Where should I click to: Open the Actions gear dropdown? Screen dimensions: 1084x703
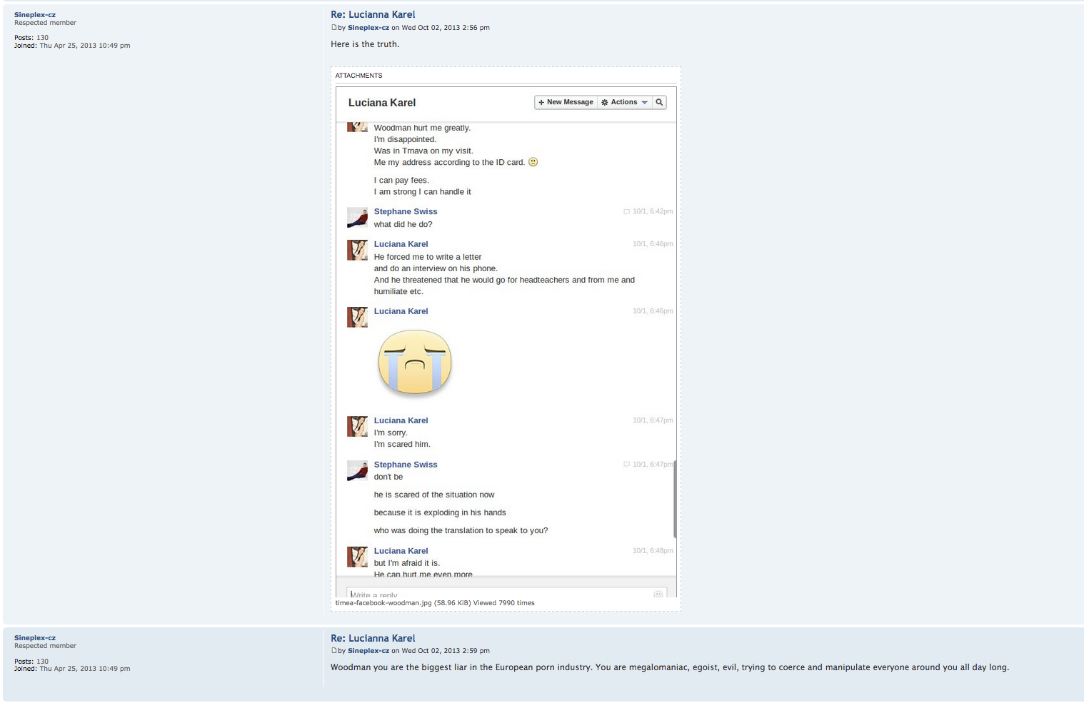(x=625, y=102)
